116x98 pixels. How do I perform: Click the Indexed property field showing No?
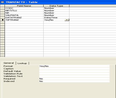coord(74,81)
